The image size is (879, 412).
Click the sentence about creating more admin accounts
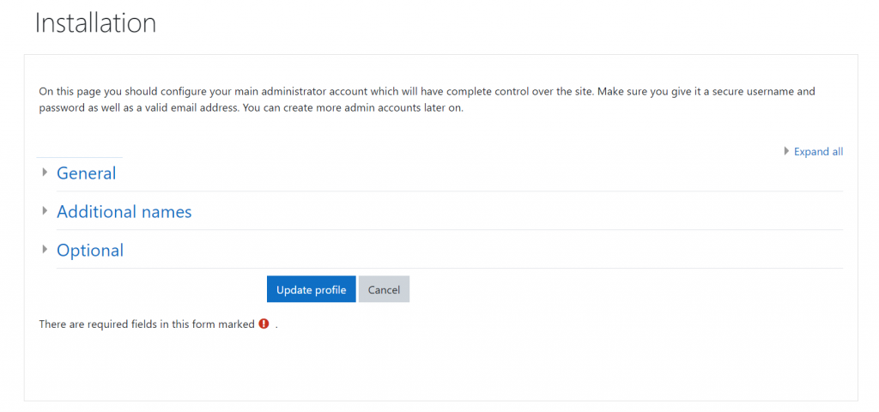[251, 109]
